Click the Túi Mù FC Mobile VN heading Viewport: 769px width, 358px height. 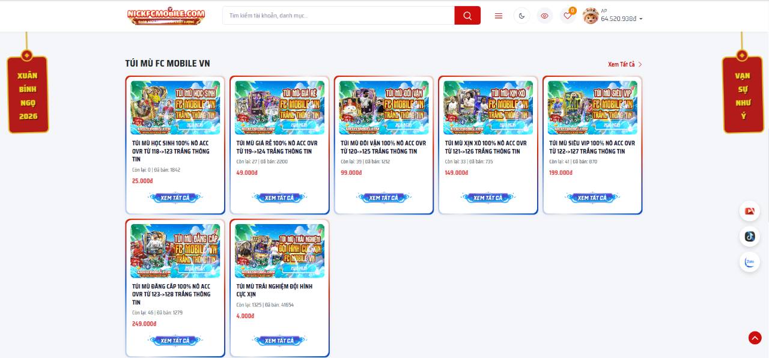click(x=168, y=64)
